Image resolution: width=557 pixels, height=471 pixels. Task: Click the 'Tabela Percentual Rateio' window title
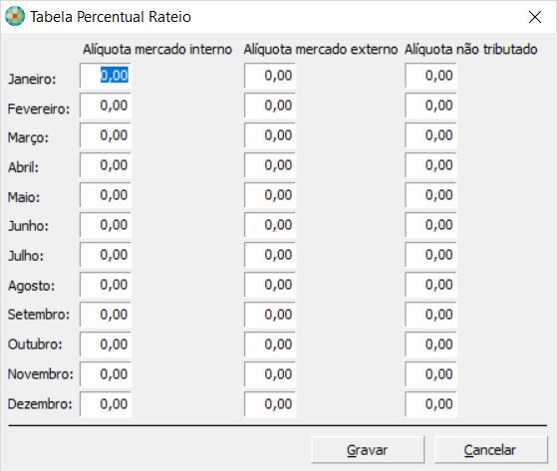(111, 17)
